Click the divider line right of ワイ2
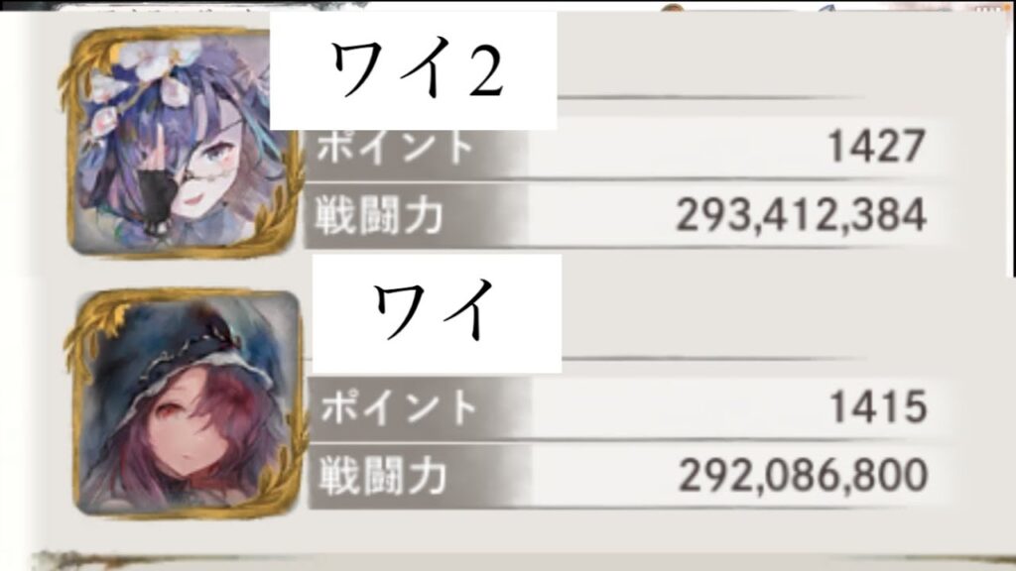Viewport: 1016px width, 571px height. (x=709, y=98)
